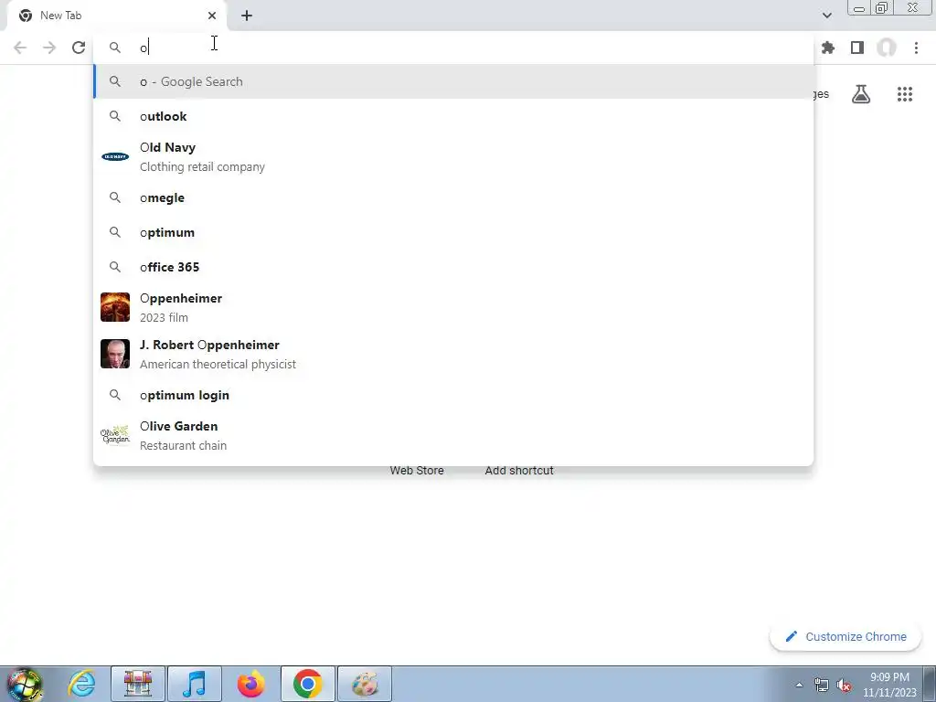This screenshot has height=702, width=936.
Task: Open the profile avatar icon
Action: (887, 48)
